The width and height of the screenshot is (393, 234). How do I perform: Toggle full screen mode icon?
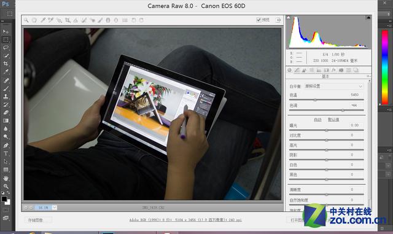click(278, 20)
